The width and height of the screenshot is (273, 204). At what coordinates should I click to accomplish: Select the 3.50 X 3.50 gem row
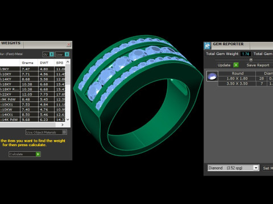246,84
